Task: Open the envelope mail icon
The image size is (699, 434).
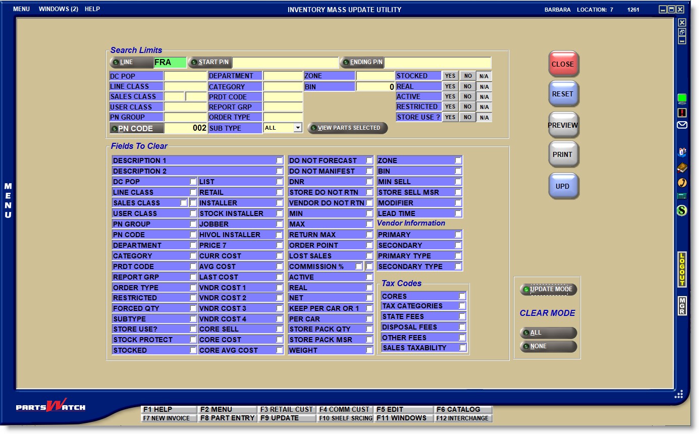Action: [682, 125]
